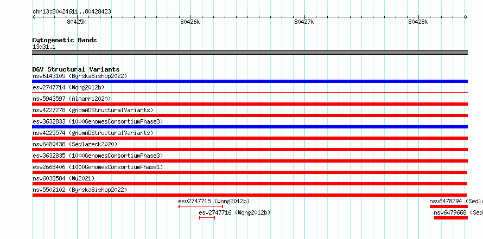The height and width of the screenshot is (239, 483).
Task: Open the esv2747716 (Wong2012b) label
Action: point(235,212)
